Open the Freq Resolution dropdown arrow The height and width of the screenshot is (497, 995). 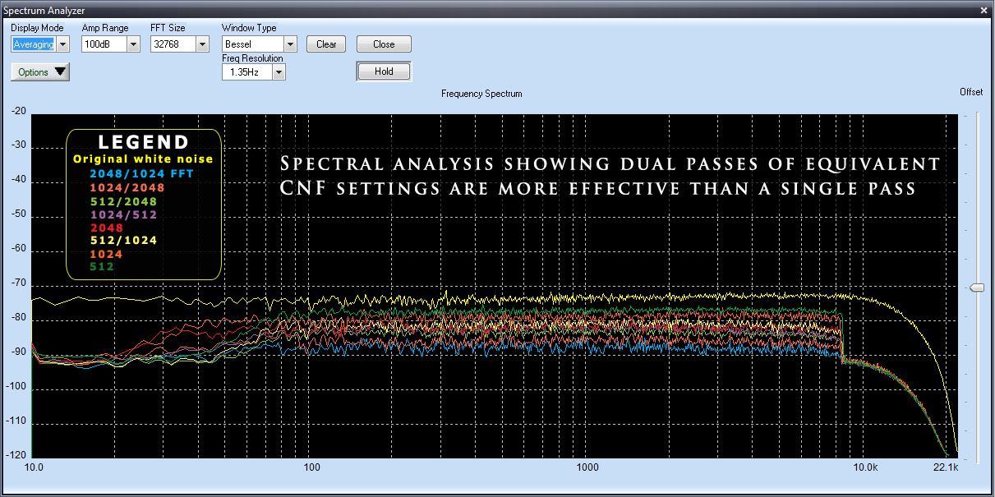click(x=279, y=72)
